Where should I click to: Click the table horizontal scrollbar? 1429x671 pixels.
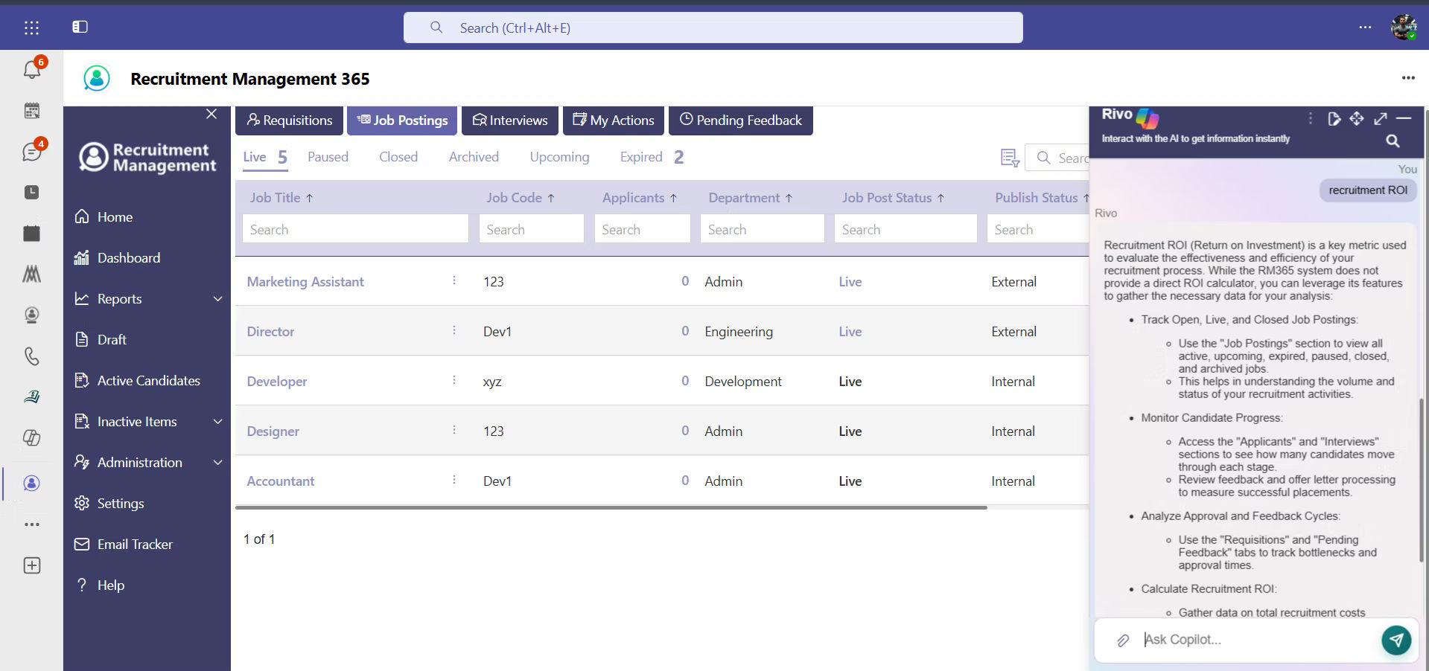611,507
